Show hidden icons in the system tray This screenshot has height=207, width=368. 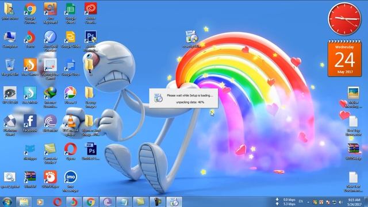tap(308, 202)
